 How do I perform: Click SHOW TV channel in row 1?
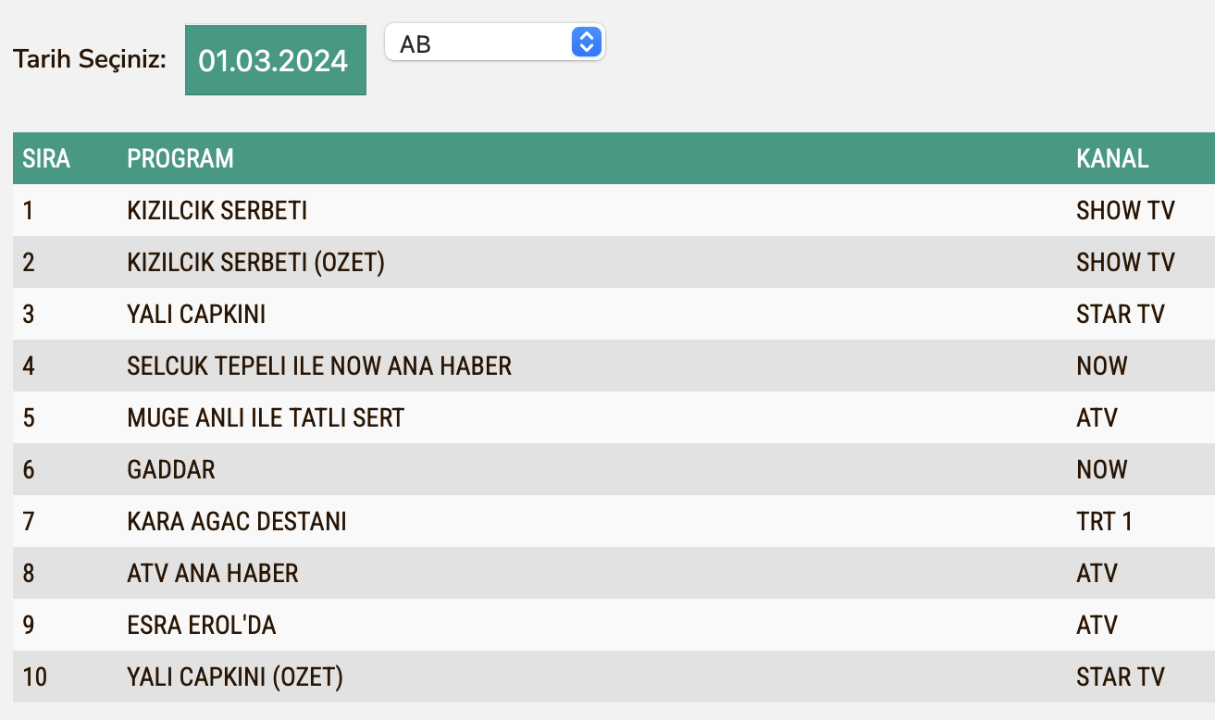tap(1125, 210)
